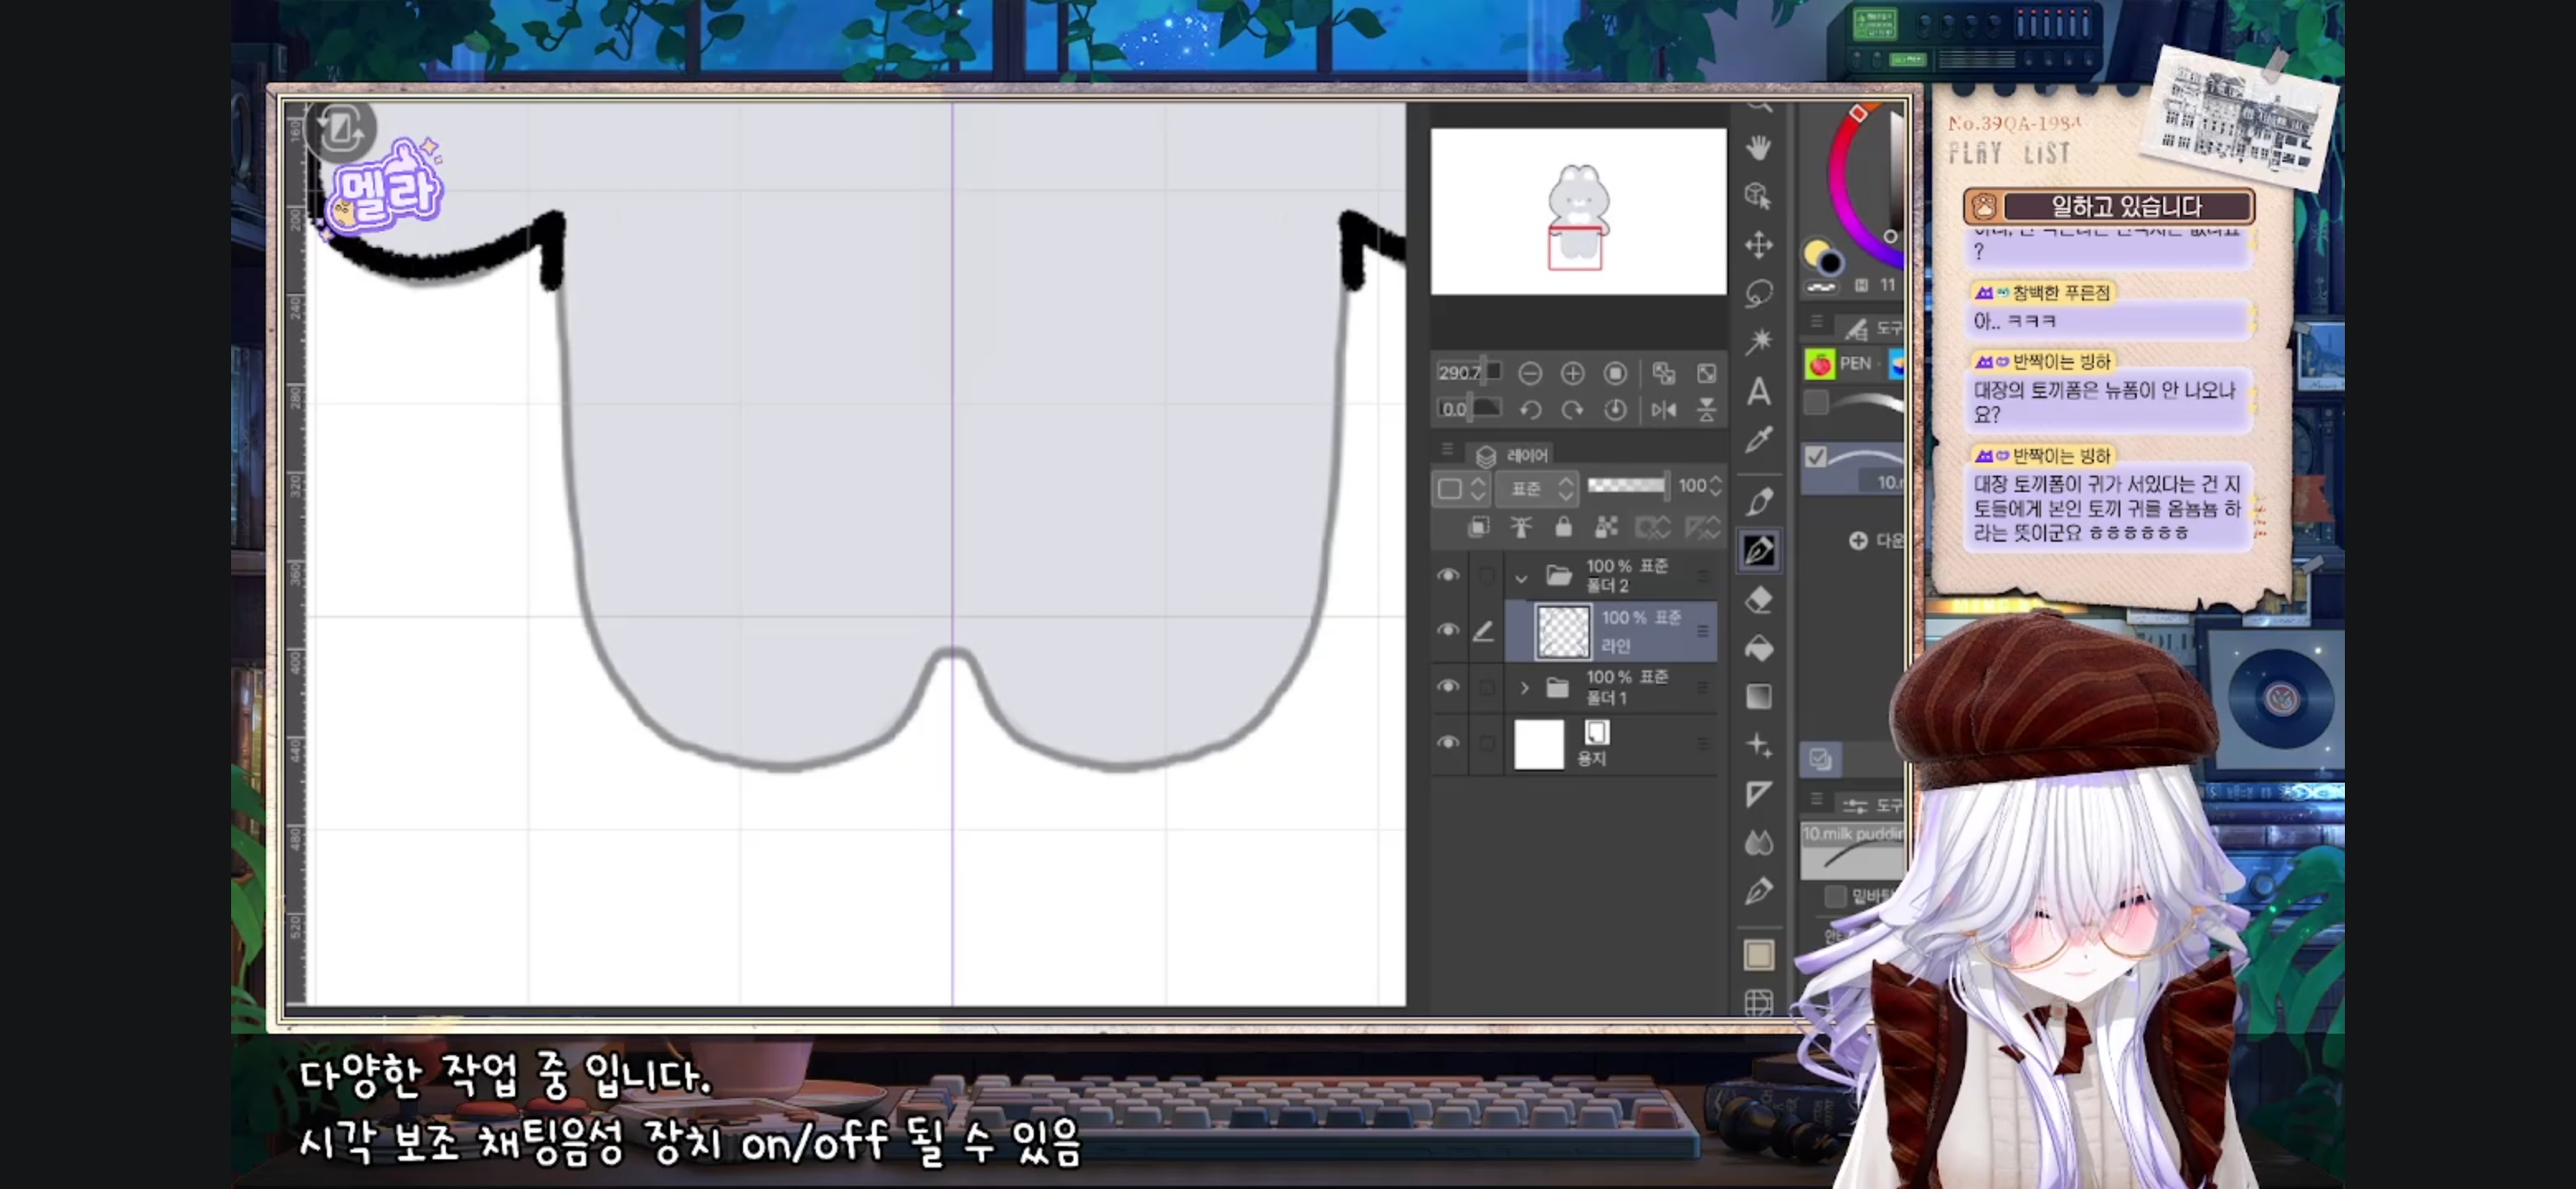Screen dimensions: 2576x1189
Task: Select the Eyedropper tool
Action: tap(1759, 440)
